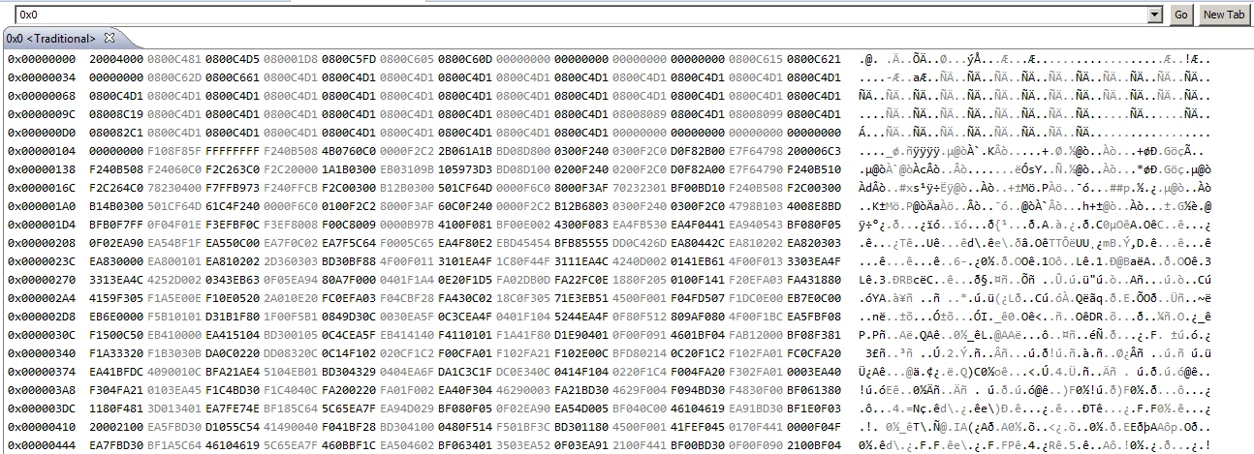Image resolution: width=1254 pixels, height=454 pixels.
Task: Select the 0x0 <Traditional> rendering tab
Action: point(51,39)
